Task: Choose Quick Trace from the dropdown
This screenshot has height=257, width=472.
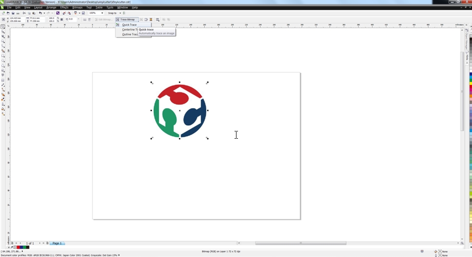Action: (133, 25)
